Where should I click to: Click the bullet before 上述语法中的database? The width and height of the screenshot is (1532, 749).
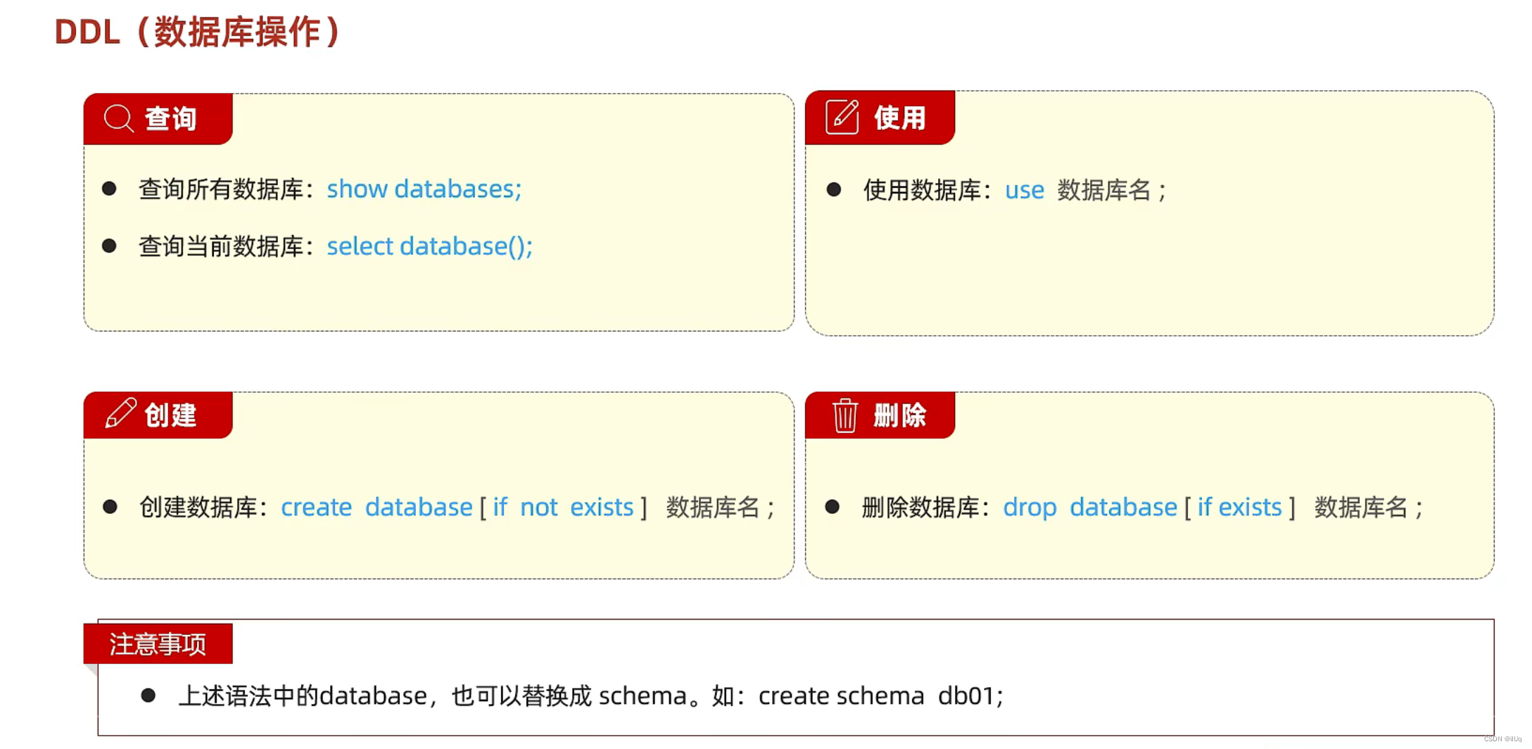(148, 695)
